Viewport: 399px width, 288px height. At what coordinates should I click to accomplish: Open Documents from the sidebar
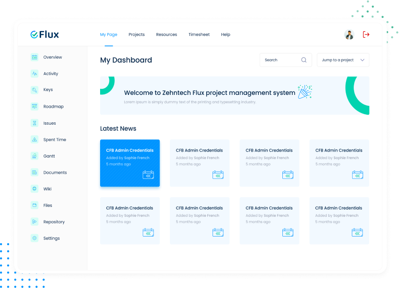(55, 172)
